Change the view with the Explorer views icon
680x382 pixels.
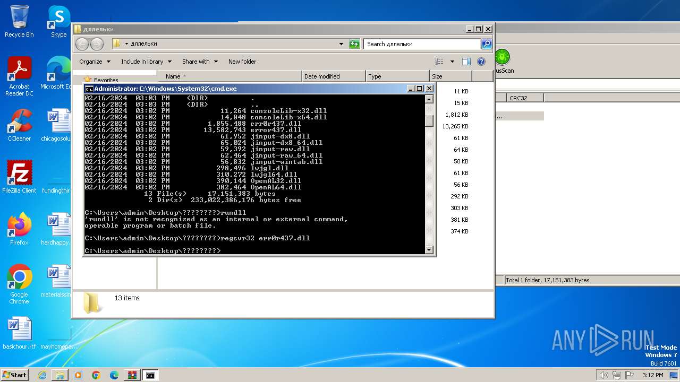coord(439,62)
